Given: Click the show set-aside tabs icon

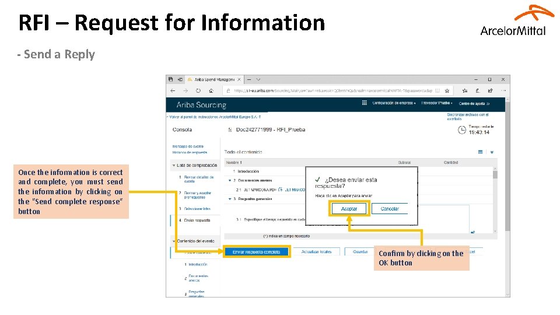Looking at the screenshot, I should point(180,79).
